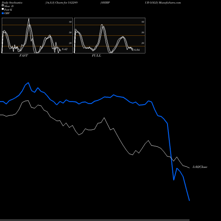The height and width of the screenshot is (221, 221).
Task: Click the FAST stochastic chart thumbnail
Action: [37, 35]
